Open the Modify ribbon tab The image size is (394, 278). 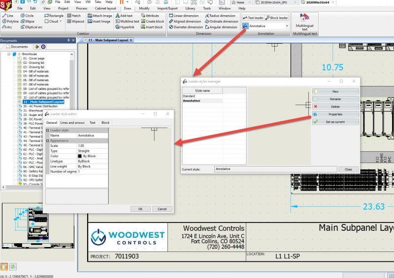pyautogui.click(x=144, y=8)
